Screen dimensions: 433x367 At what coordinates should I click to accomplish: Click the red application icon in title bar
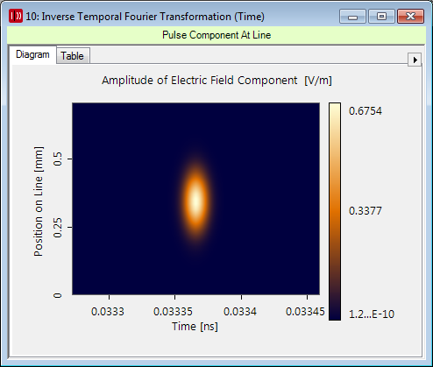16,16
